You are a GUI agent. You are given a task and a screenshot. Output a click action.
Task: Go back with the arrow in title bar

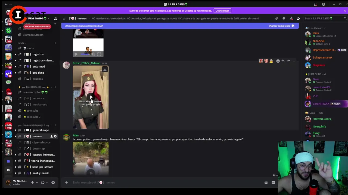(6, 4)
